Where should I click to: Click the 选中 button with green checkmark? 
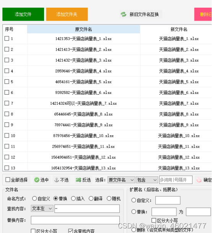pyautogui.click(x=42, y=180)
